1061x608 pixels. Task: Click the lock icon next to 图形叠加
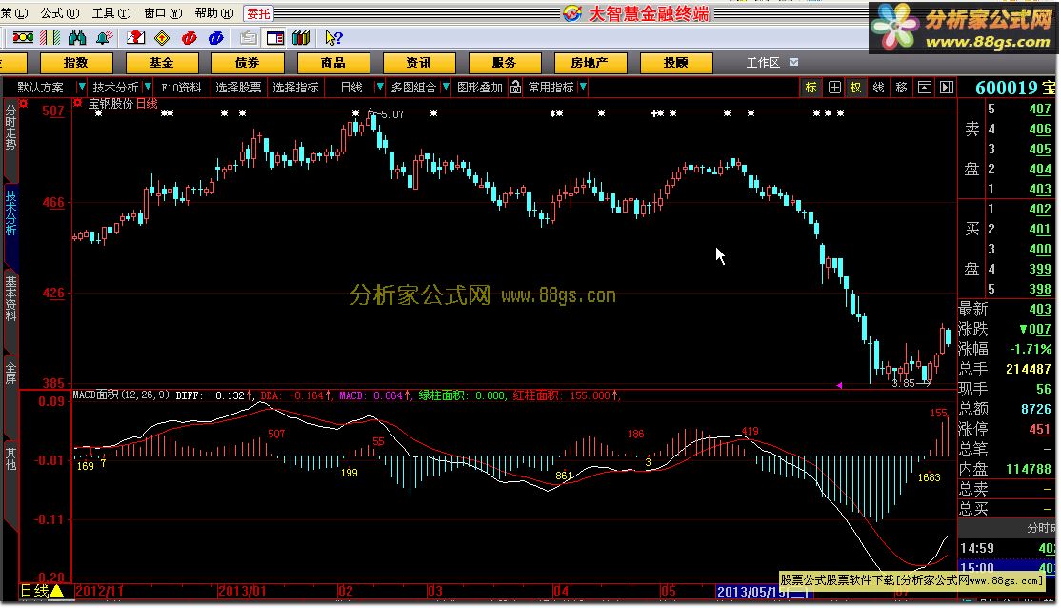[515, 88]
